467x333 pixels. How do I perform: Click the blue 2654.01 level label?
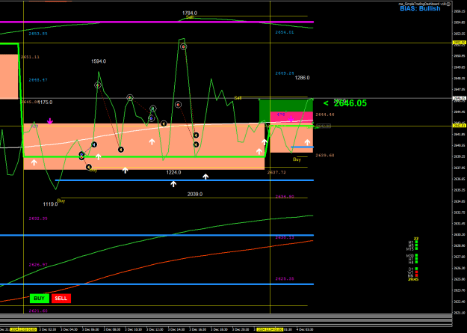285,32
